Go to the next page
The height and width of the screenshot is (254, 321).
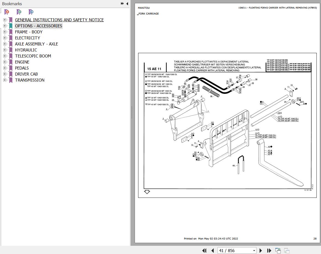(261, 250)
